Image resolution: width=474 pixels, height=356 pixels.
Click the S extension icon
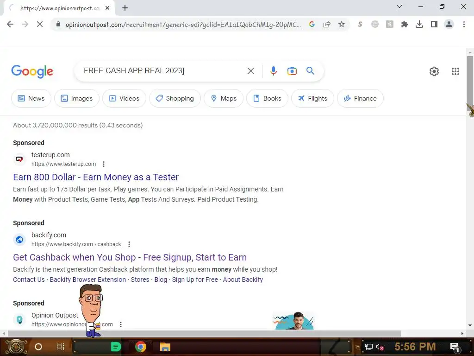[360, 24]
